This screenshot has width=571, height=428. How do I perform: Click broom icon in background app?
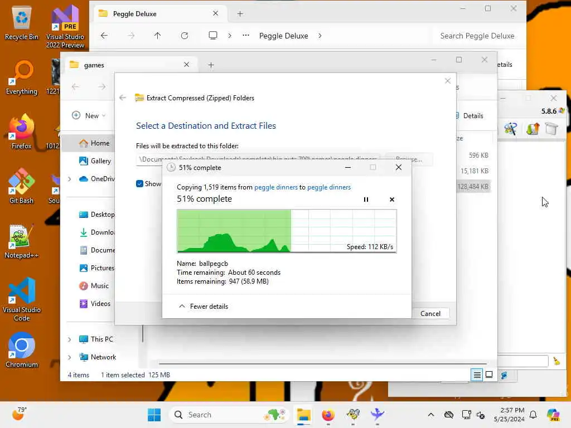[x=557, y=361]
